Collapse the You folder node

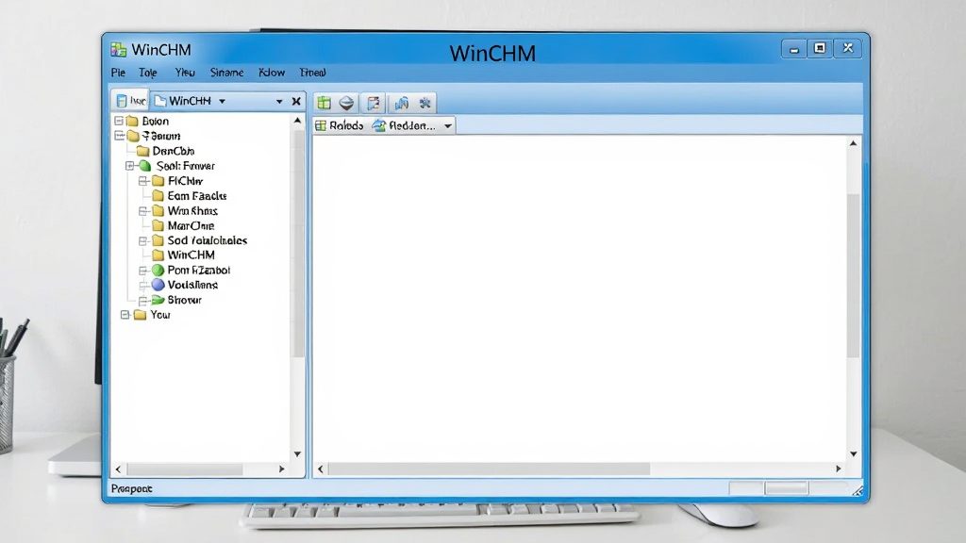click(125, 315)
